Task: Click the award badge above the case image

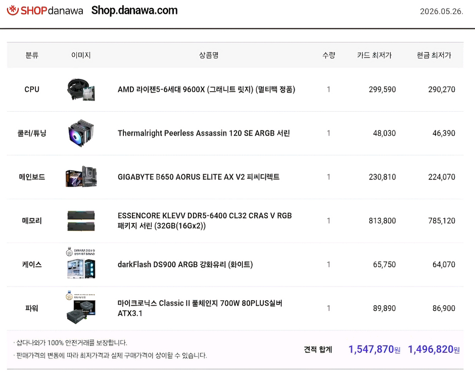Action: [80, 252]
